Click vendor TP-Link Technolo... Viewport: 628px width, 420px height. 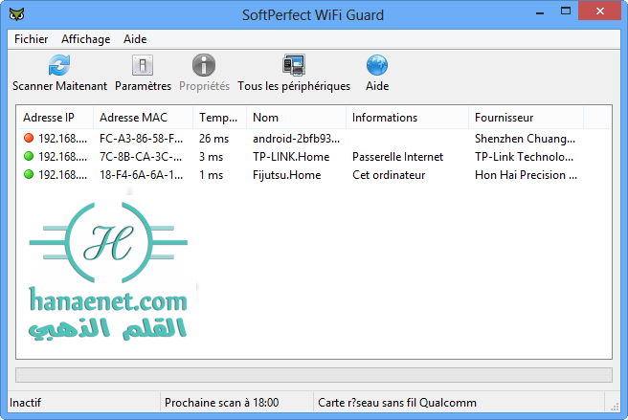524,157
